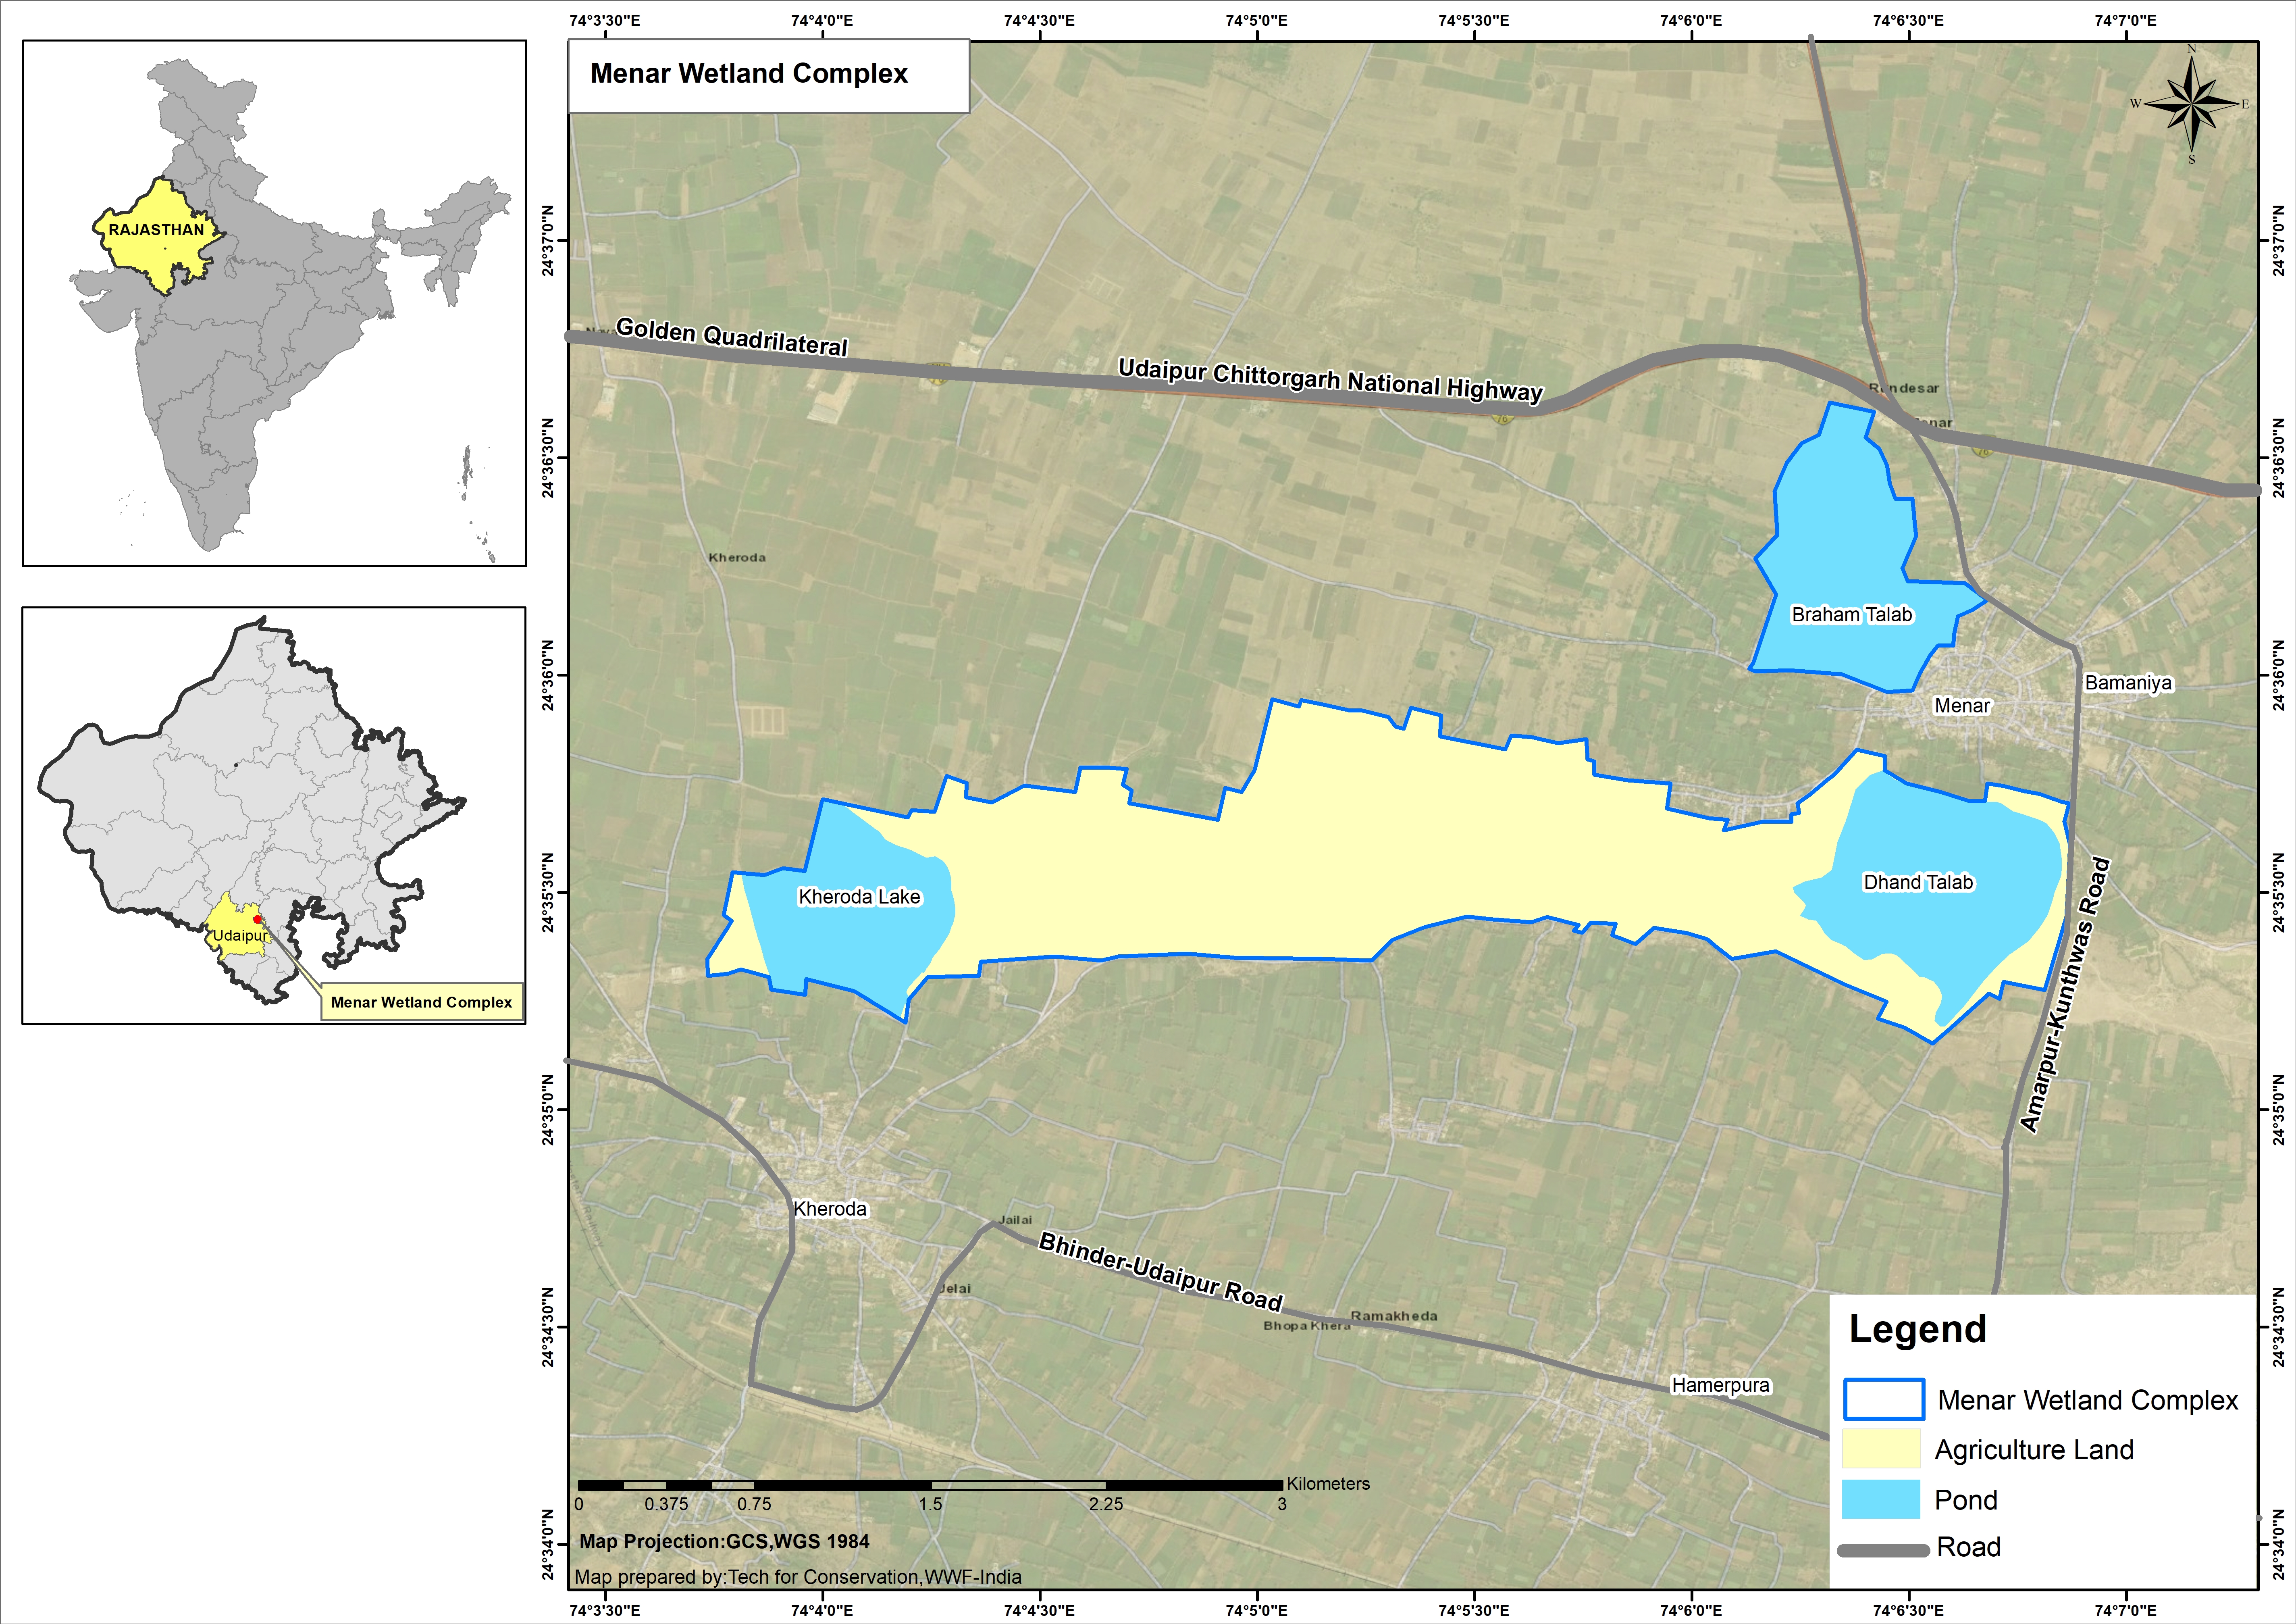This screenshot has height=1624, width=2296.
Task: Click the Kheroda town label near road
Action: (x=830, y=1209)
